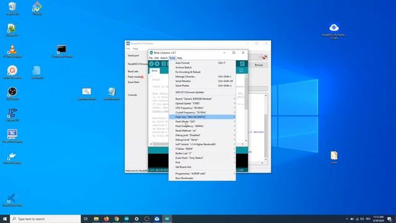
Task: Click the tab menu arrow beside Blink tab
Action: (x=241, y=71)
